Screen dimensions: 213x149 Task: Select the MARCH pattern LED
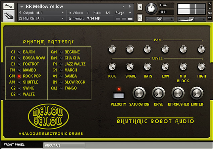61,70
